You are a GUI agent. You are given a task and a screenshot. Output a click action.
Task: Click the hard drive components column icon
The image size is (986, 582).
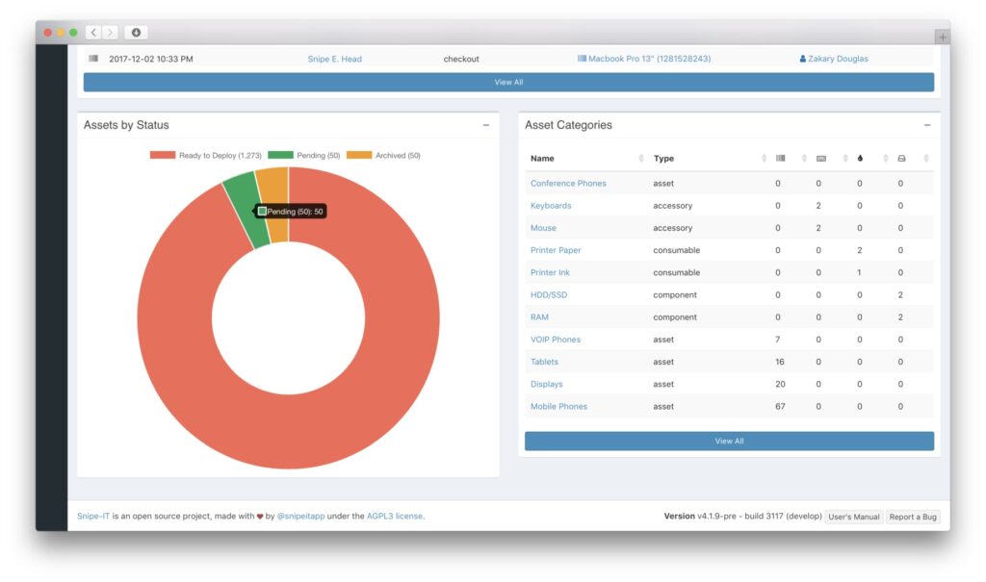pyautogui.click(x=901, y=158)
